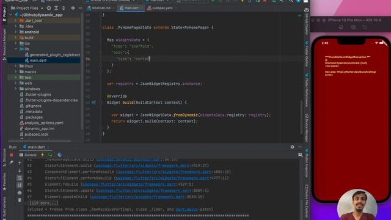Stop the running app in Run panel
The height and width of the screenshot is (220, 391).
(x=12, y=155)
